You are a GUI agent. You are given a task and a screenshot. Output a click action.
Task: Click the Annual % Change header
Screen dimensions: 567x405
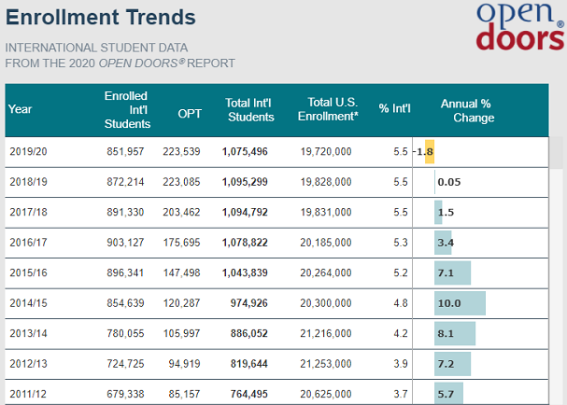[466, 110]
